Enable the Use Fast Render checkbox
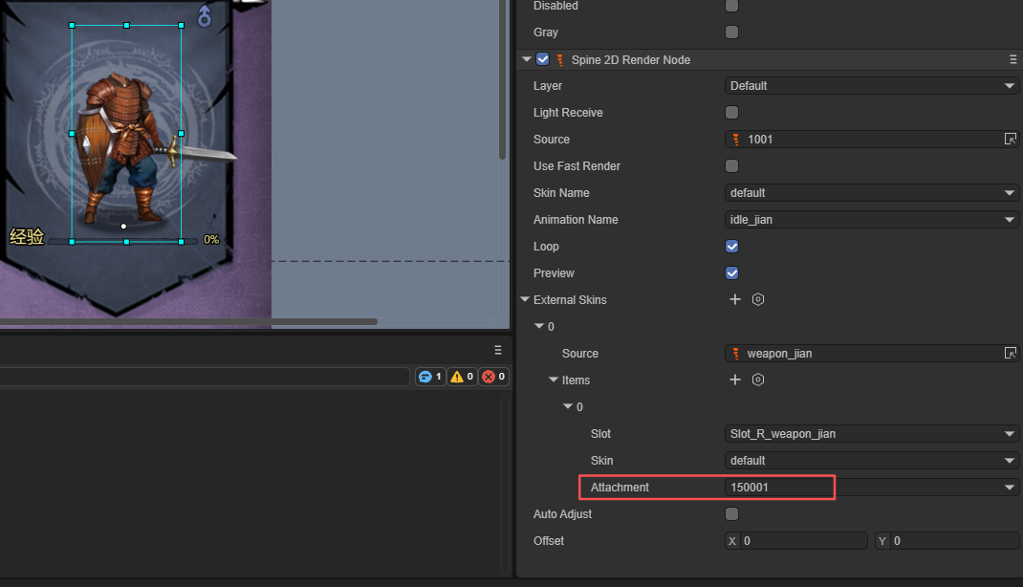The height and width of the screenshot is (587, 1023). pos(732,166)
